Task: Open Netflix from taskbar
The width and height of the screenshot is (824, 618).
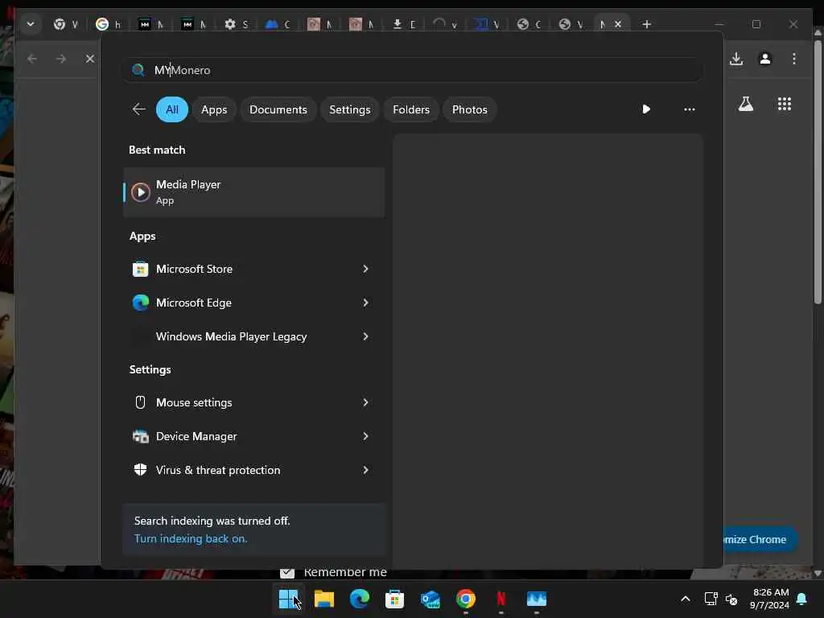Action: tap(501, 599)
